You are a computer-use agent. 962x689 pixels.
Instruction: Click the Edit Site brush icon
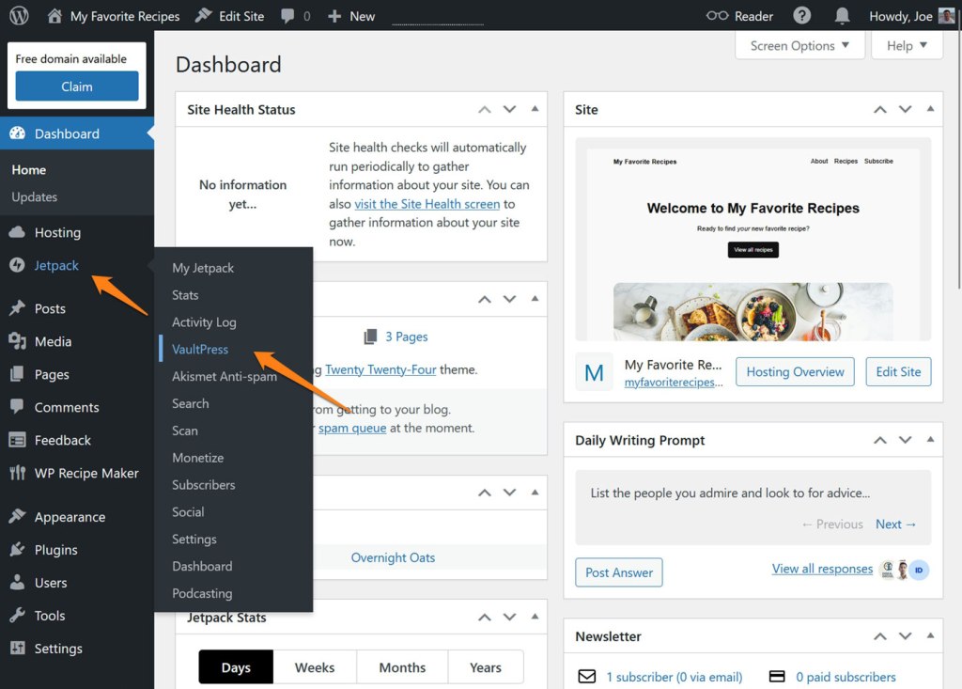coord(203,16)
